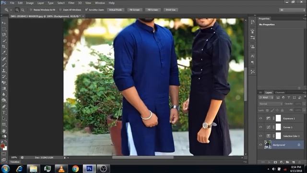Click the horizontal canvas scrollbar
The width and height of the screenshot is (307, 173).
coord(143,158)
